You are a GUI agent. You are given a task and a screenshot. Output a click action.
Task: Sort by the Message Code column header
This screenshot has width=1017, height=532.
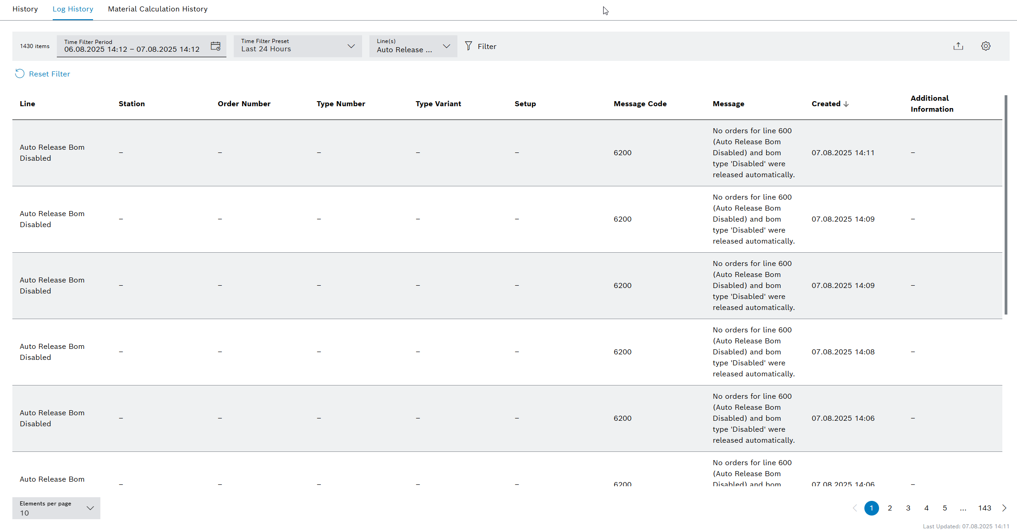tap(640, 103)
